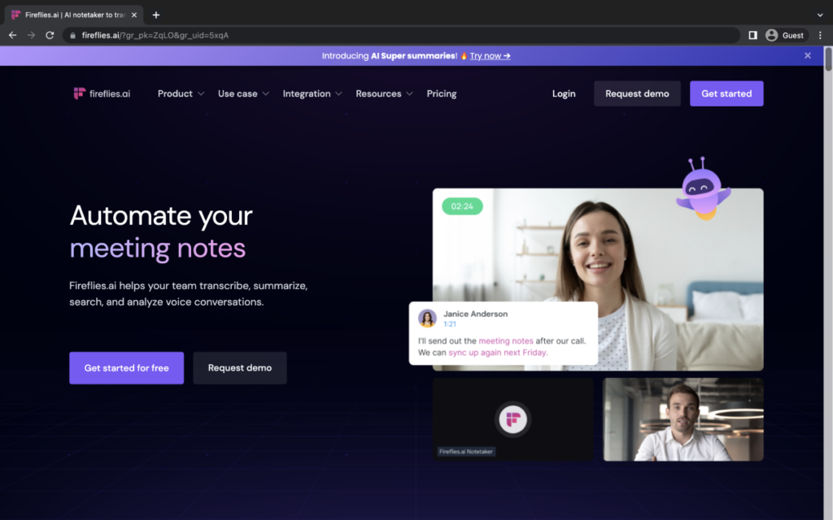This screenshot has width=833, height=520.
Task: Toggle the browser side panel icon
Action: pyautogui.click(x=752, y=35)
